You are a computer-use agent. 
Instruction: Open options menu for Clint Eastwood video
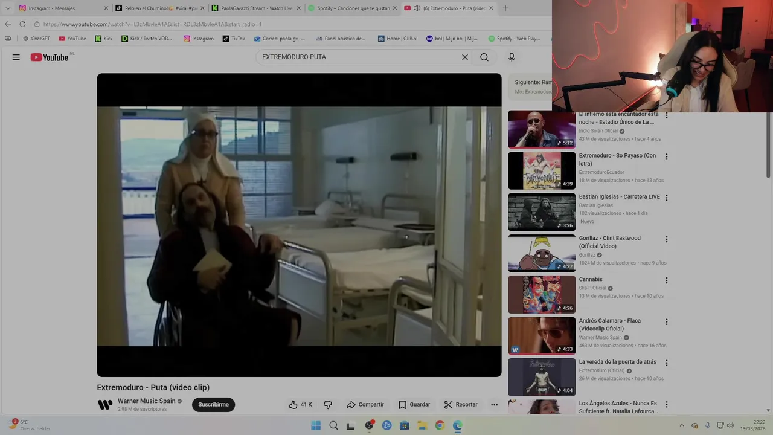pyautogui.click(x=667, y=239)
